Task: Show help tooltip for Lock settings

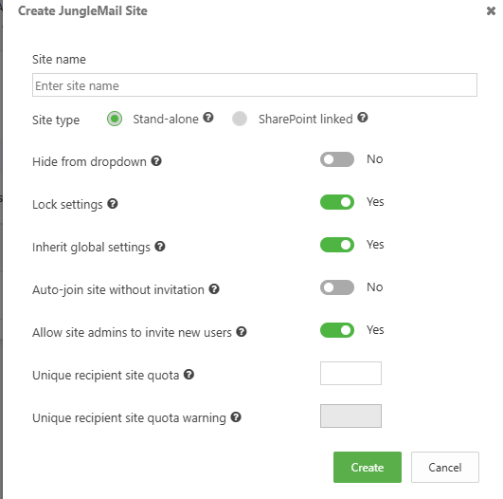Action: (x=113, y=203)
